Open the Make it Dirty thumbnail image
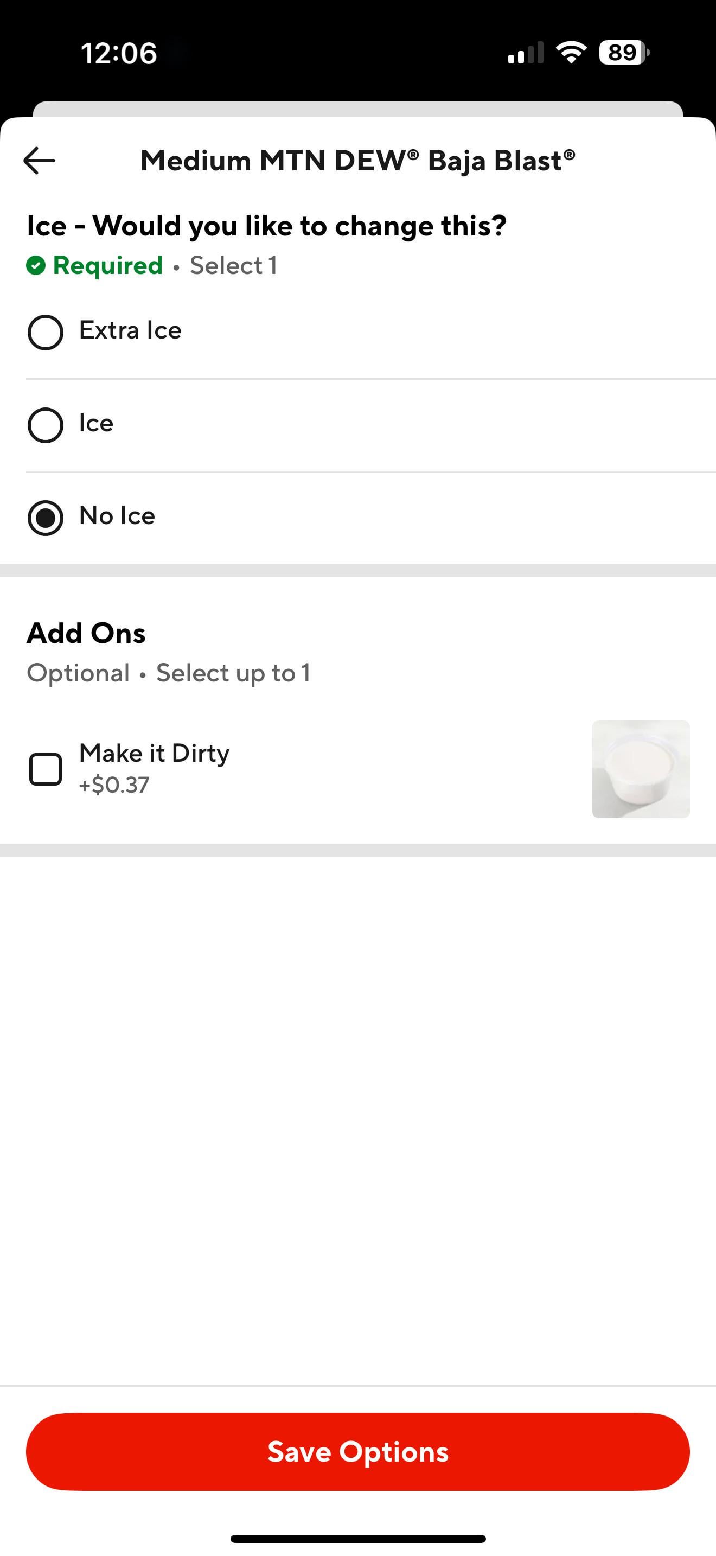 [641, 769]
